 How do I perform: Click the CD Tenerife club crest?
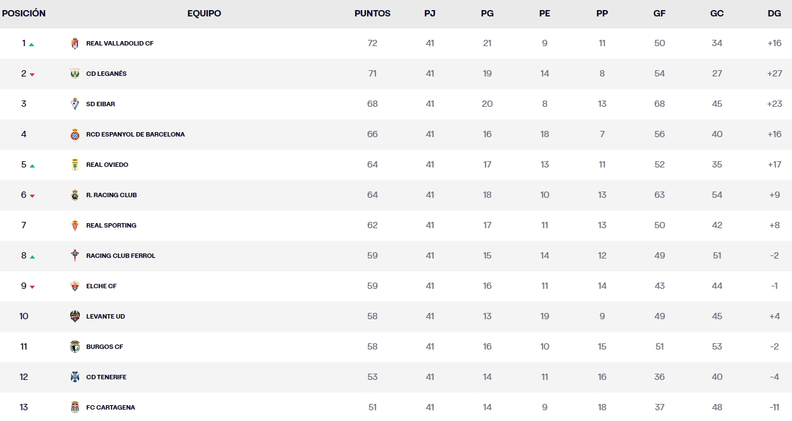click(76, 377)
